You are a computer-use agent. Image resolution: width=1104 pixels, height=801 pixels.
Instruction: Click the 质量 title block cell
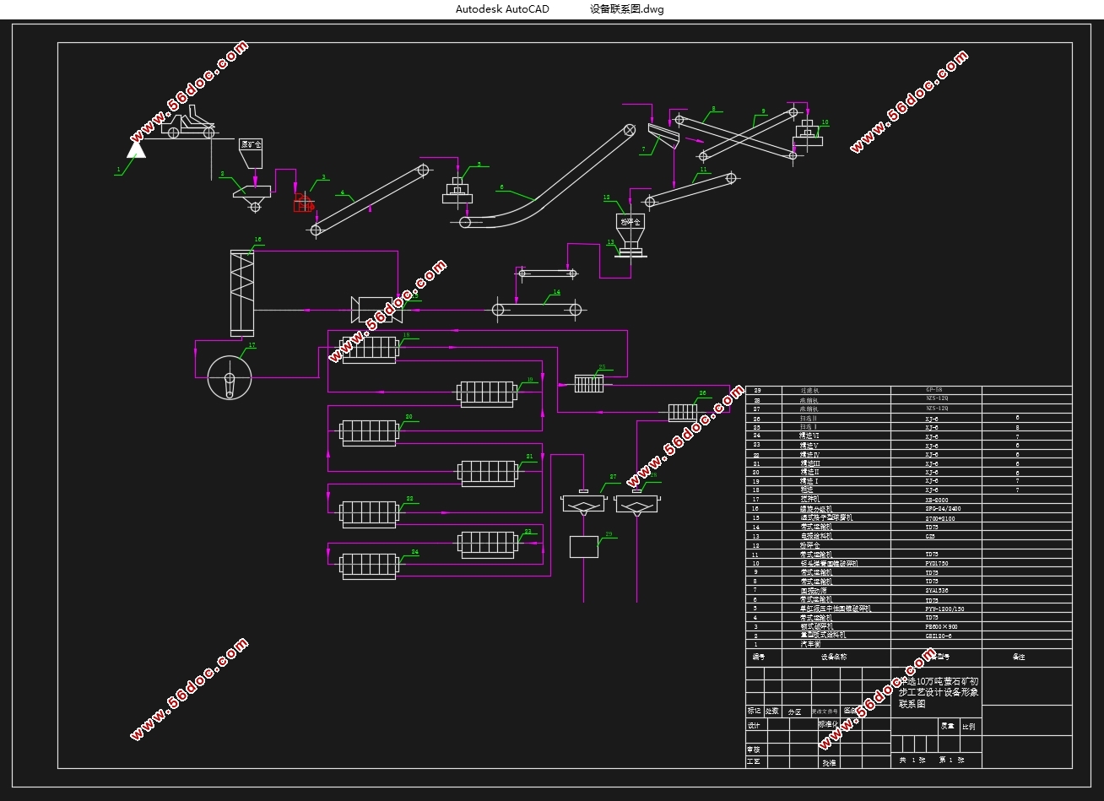948,726
